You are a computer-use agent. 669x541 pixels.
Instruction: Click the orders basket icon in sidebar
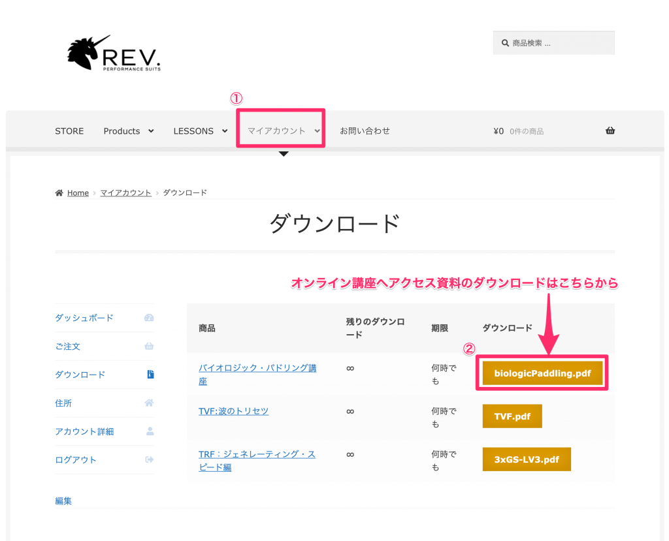(149, 347)
